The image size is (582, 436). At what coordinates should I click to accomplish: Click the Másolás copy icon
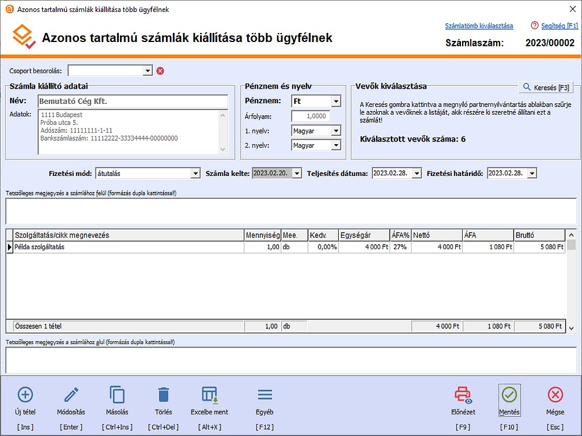tap(117, 395)
